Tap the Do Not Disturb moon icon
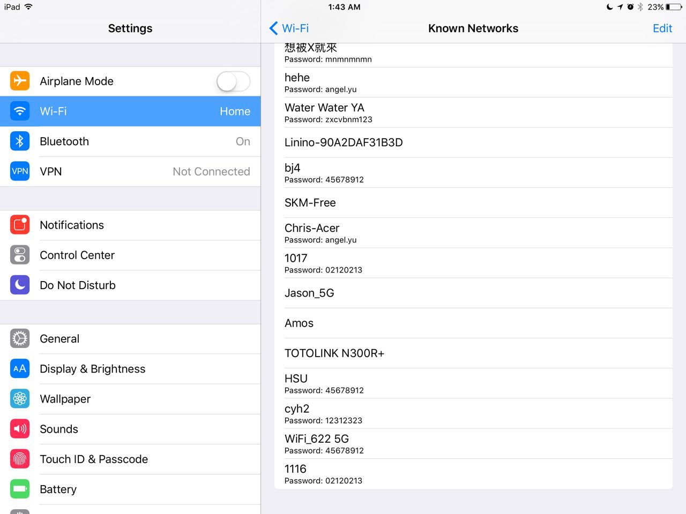Viewport: 686px width, 514px height. pos(20,285)
